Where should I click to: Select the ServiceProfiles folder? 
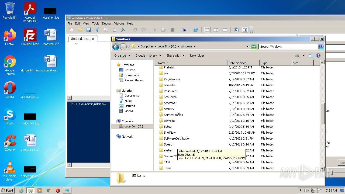173,115
